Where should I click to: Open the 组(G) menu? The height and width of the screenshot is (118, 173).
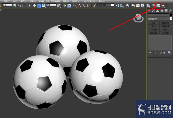[15, 1]
